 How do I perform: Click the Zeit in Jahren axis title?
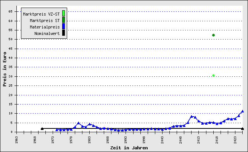[129, 147]
